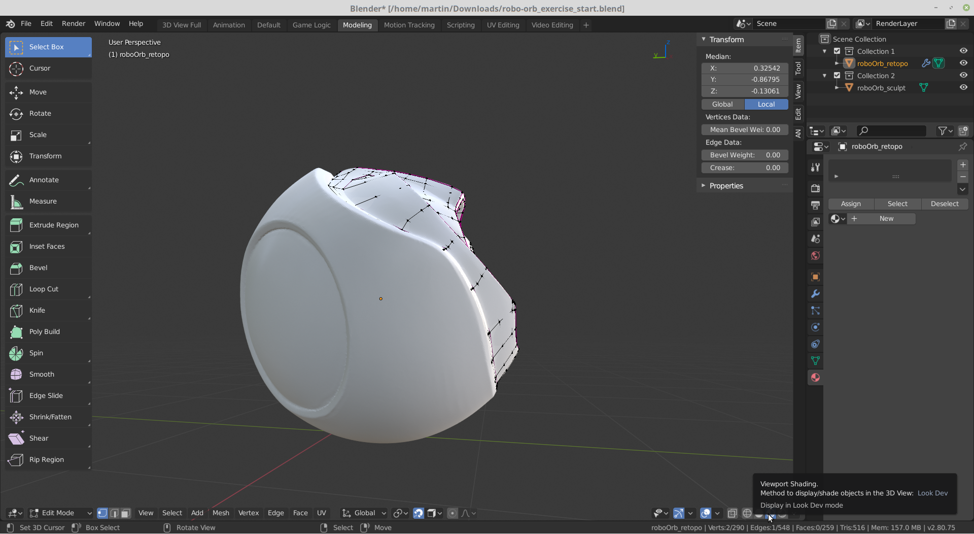Image resolution: width=974 pixels, height=534 pixels.
Task: Toggle snapping magnet in header
Action: [x=418, y=513]
